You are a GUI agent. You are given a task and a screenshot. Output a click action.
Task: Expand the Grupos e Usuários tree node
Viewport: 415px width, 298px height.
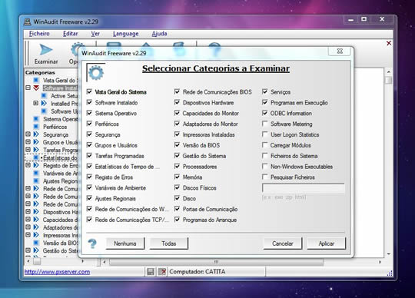[x=28, y=142]
